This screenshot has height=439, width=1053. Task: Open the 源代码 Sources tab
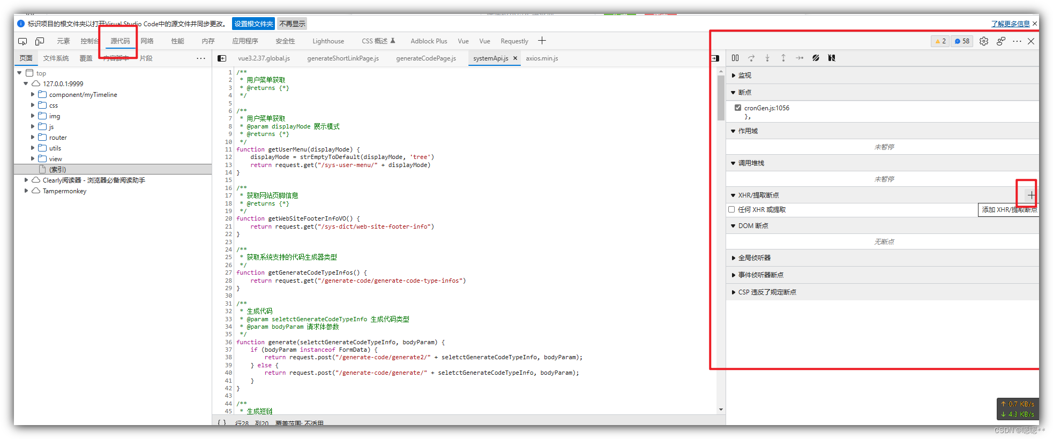(120, 41)
